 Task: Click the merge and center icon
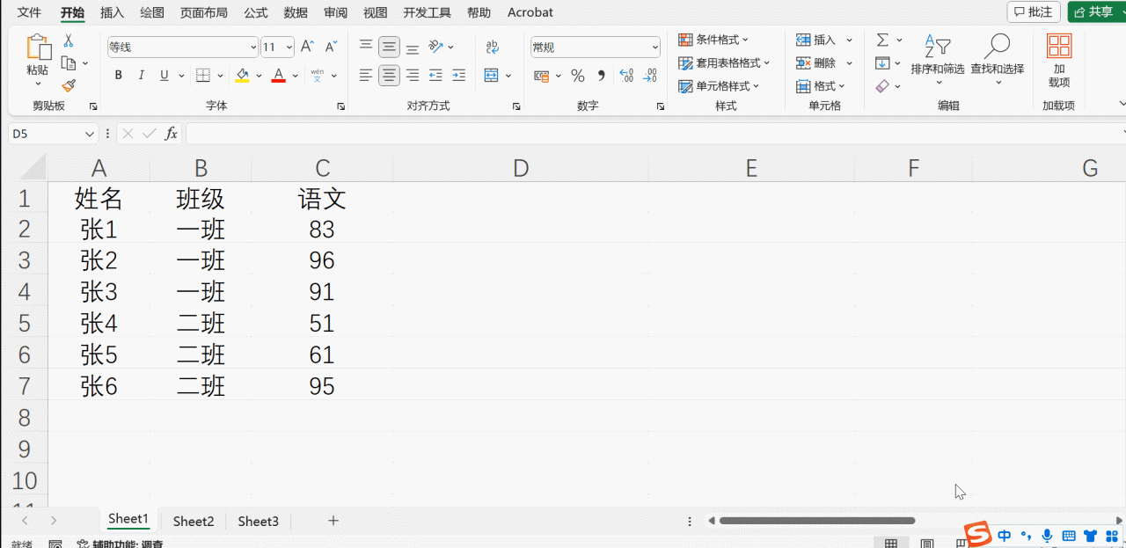tap(491, 76)
